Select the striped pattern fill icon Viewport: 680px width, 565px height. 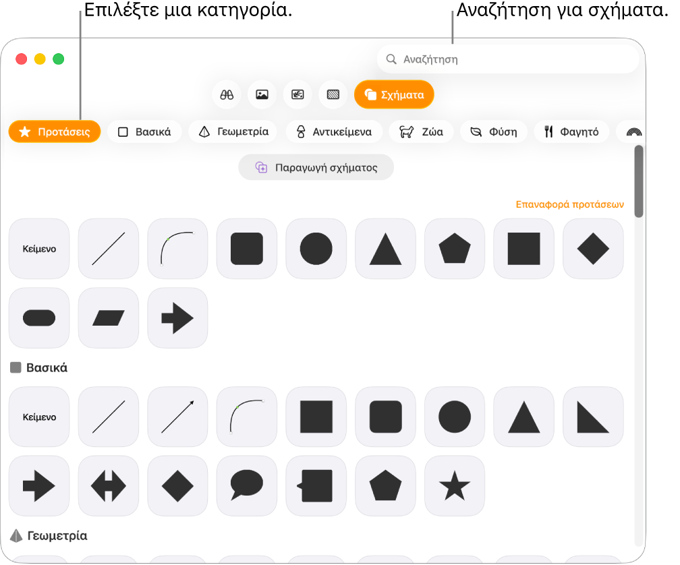click(x=333, y=94)
